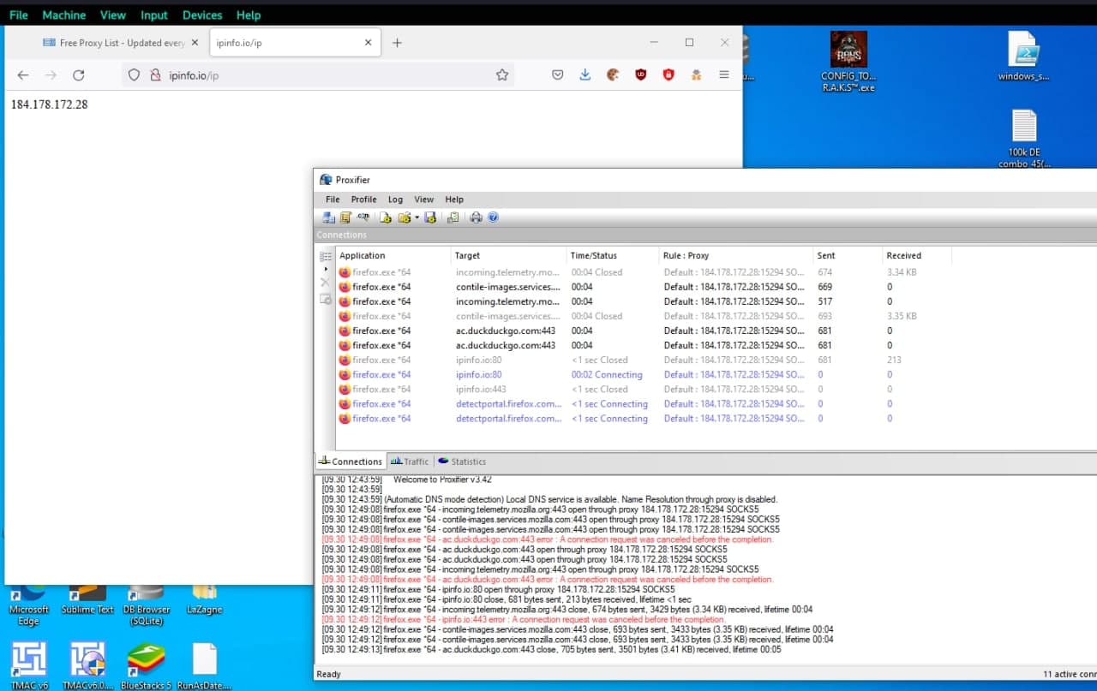Image resolution: width=1097 pixels, height=691 pixels.
Task: Open the uBlock Origin extension icon
Action: point(640,75)
